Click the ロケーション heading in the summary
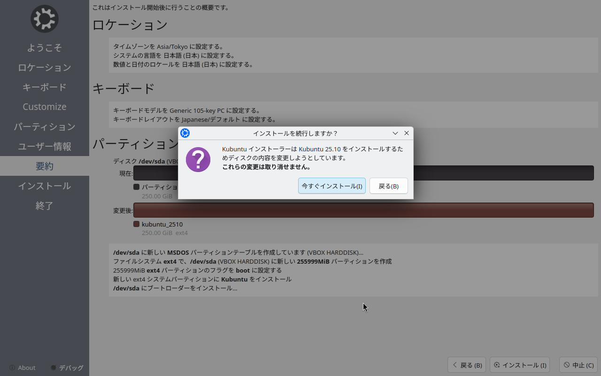Viewport: 601px width, 376px height. 130,25
